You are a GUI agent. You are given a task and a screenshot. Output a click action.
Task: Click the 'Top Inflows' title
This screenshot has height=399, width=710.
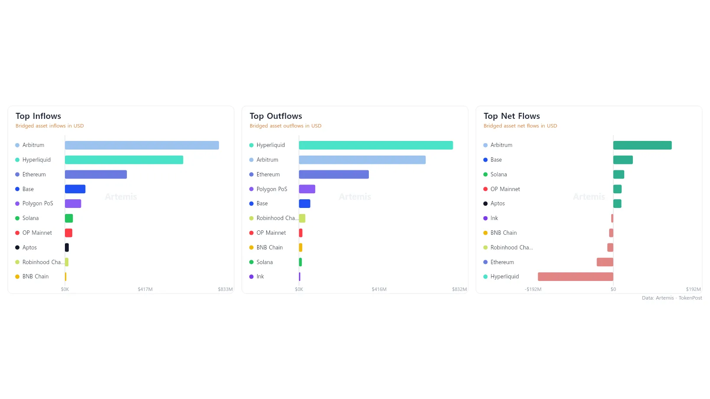(x=38, y=116)
